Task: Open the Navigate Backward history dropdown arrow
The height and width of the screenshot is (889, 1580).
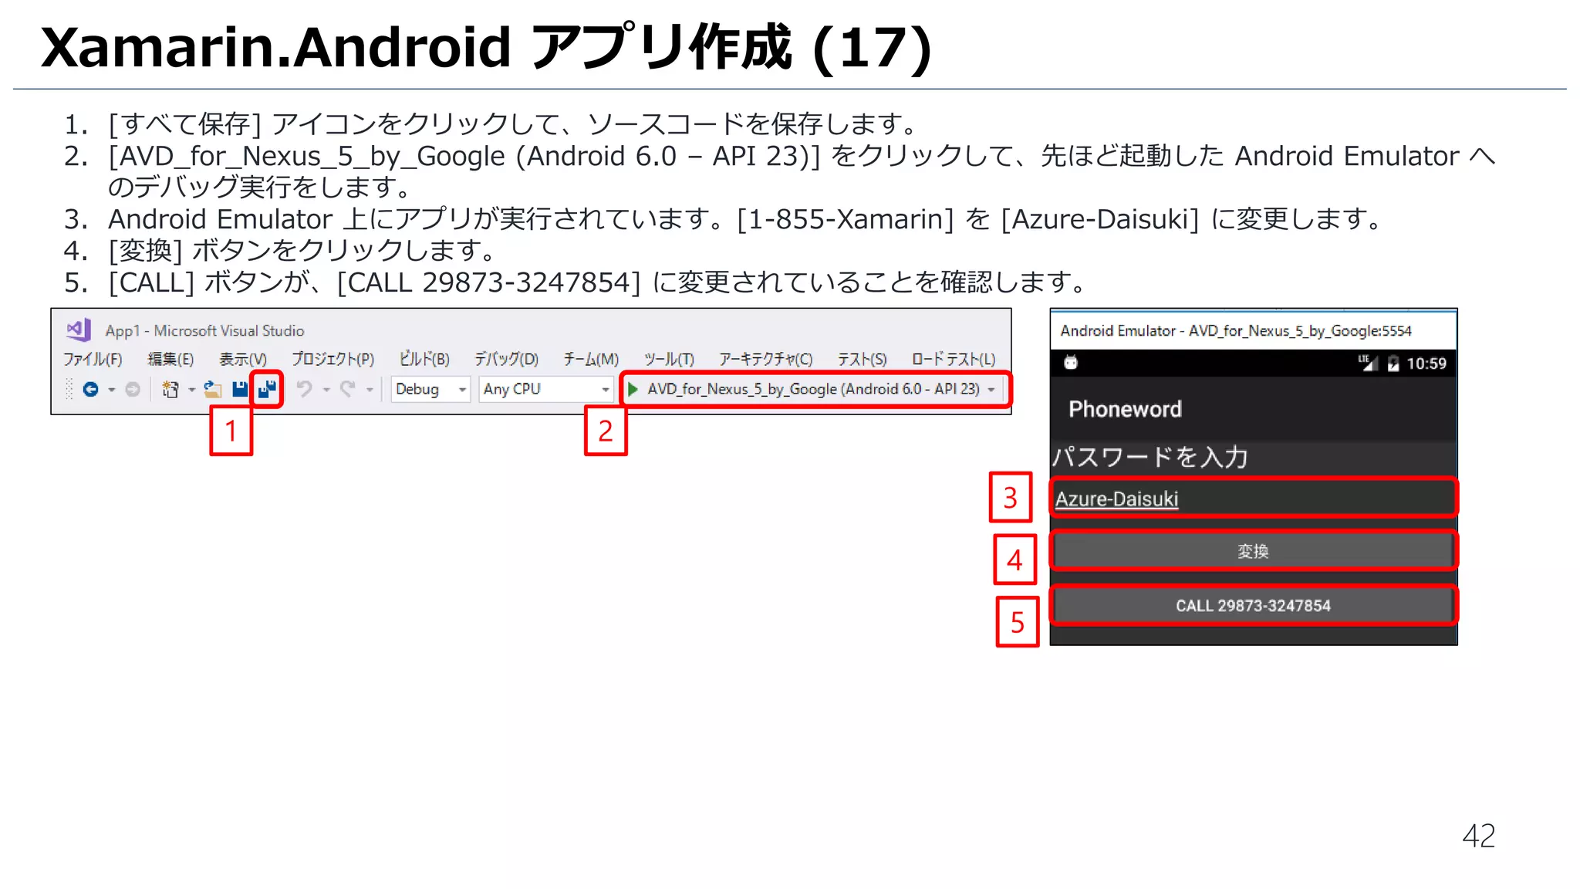Action: click(112, 390)
